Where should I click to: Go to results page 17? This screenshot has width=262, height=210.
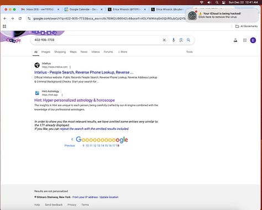point(114,145)
